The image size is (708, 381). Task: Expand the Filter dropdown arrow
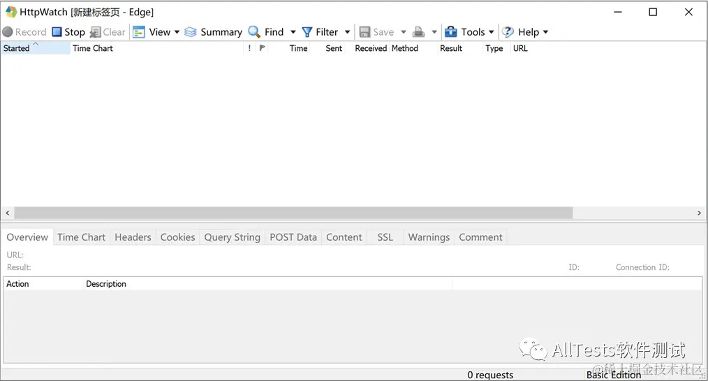(347, 32)
